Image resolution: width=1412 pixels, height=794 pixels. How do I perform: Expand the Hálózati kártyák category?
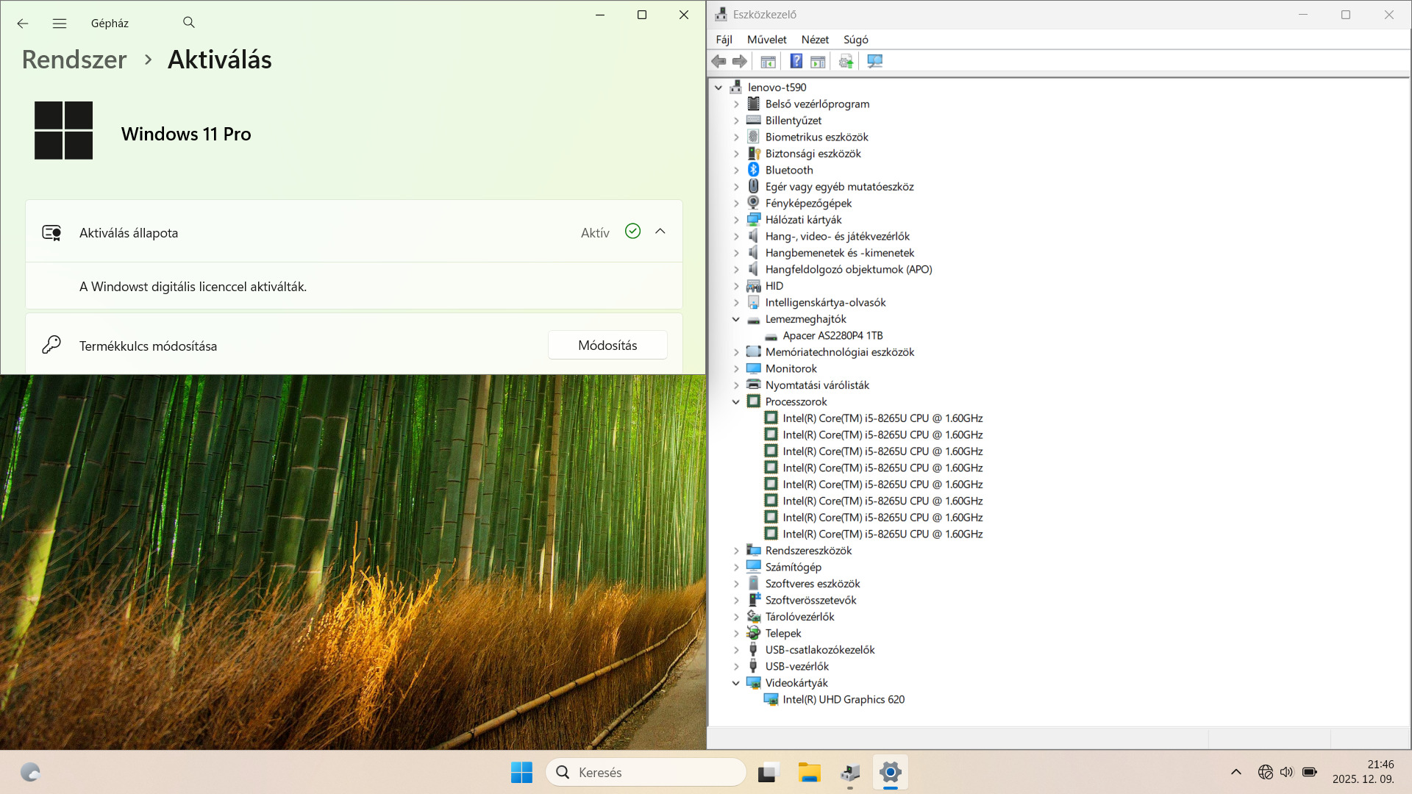click(x=736, y=220)
